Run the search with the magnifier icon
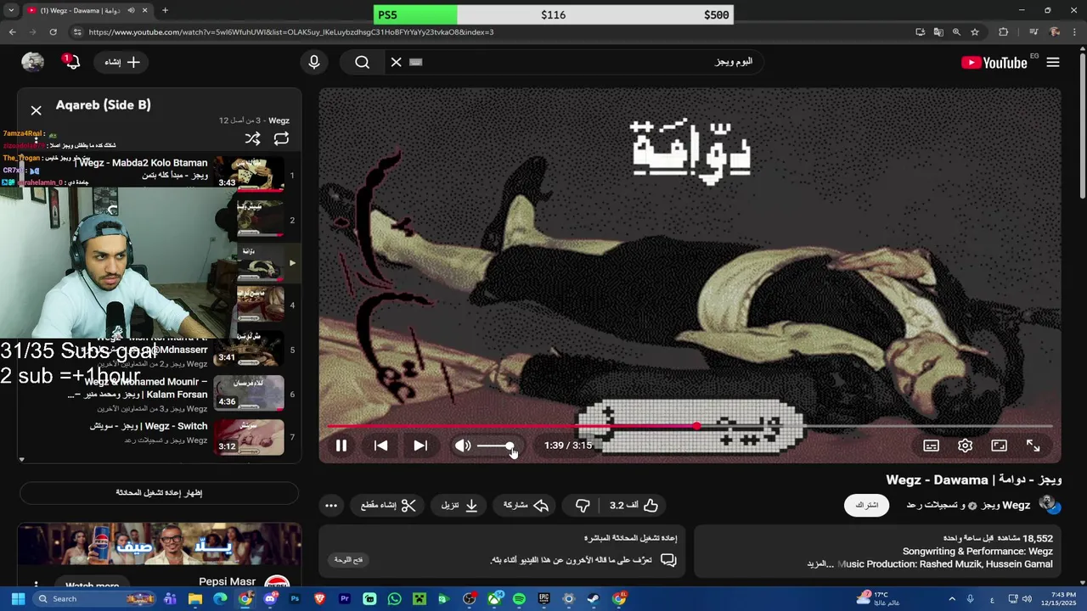The image size is (1087, 611). point(363,62)
